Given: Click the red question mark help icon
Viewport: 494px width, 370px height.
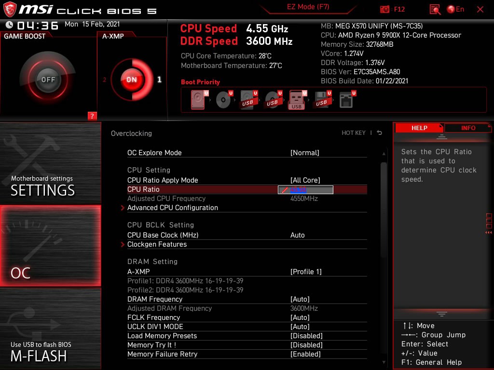Looking at the screenshot, I should [92, 116].
